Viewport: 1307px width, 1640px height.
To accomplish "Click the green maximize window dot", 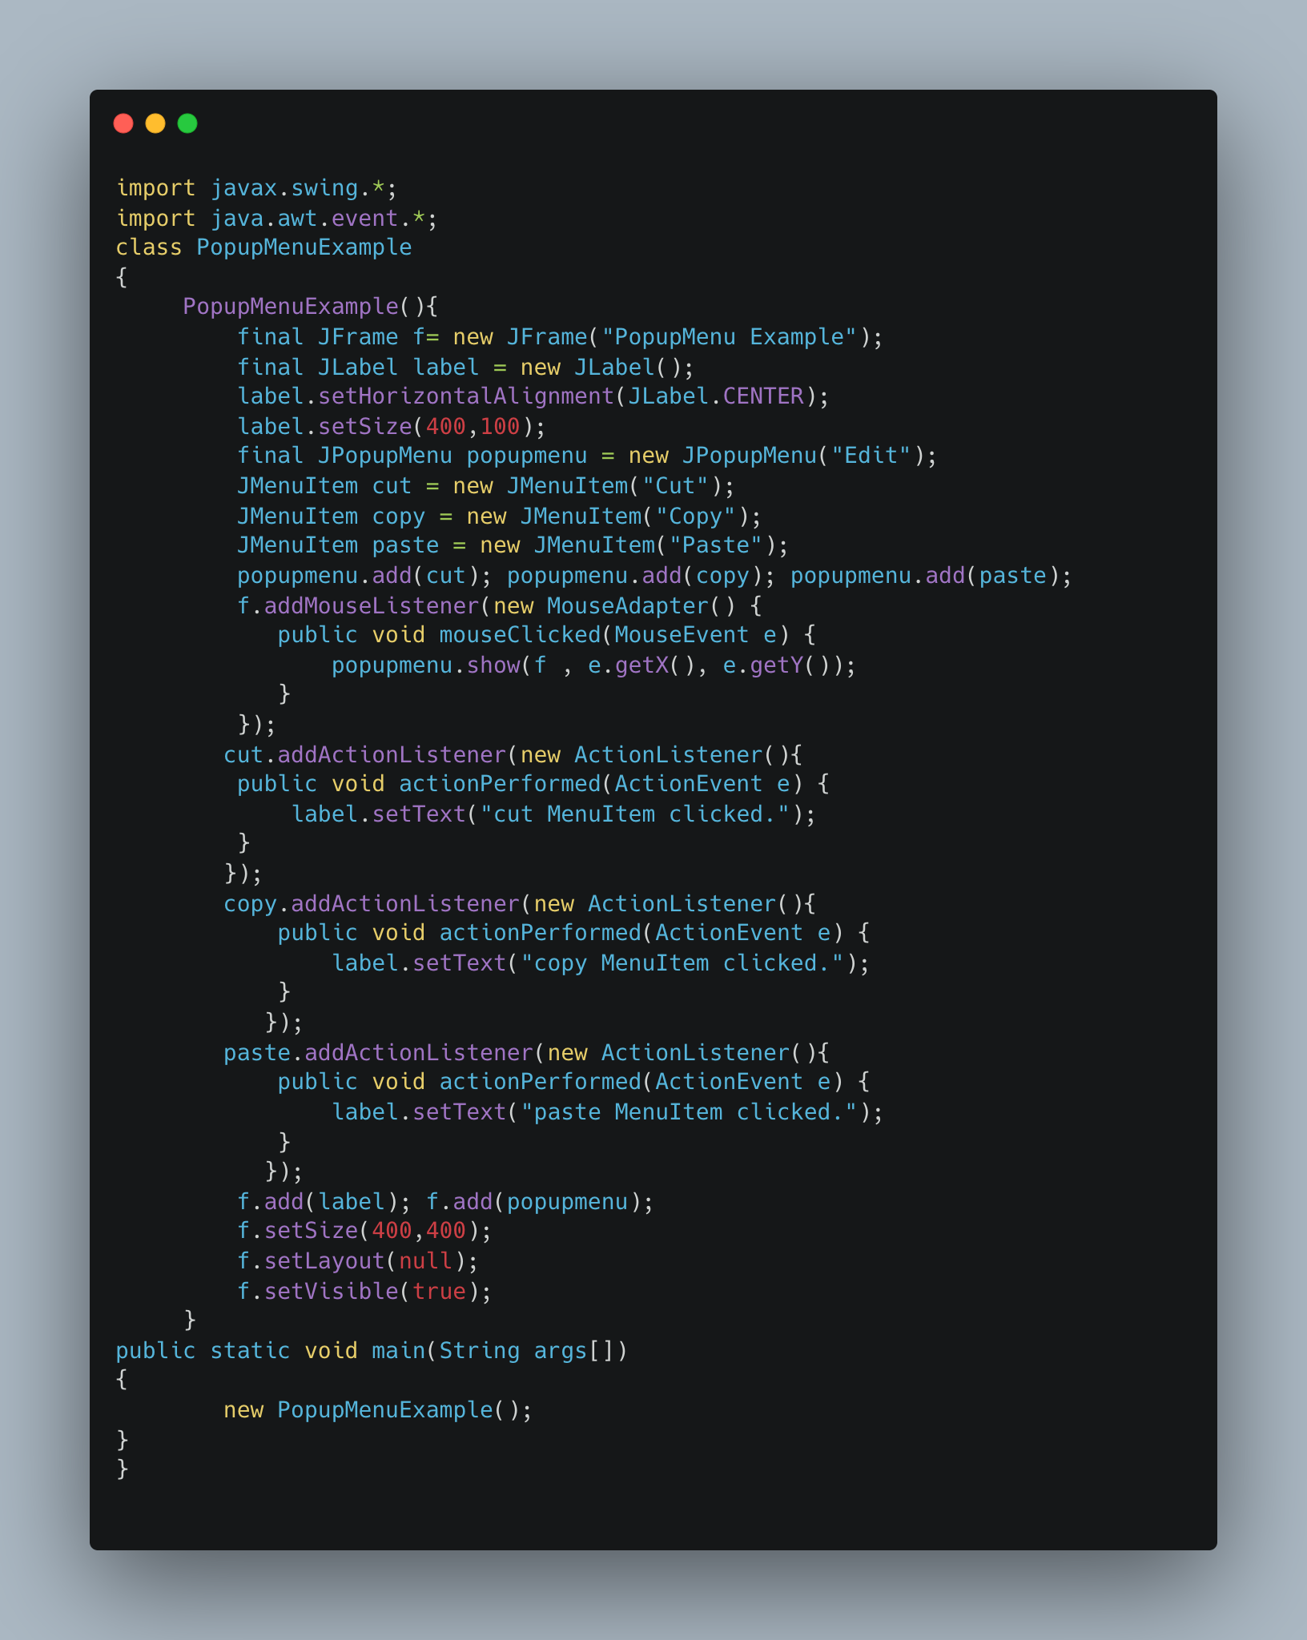I will pyautogui.click(x=187, y=123).
